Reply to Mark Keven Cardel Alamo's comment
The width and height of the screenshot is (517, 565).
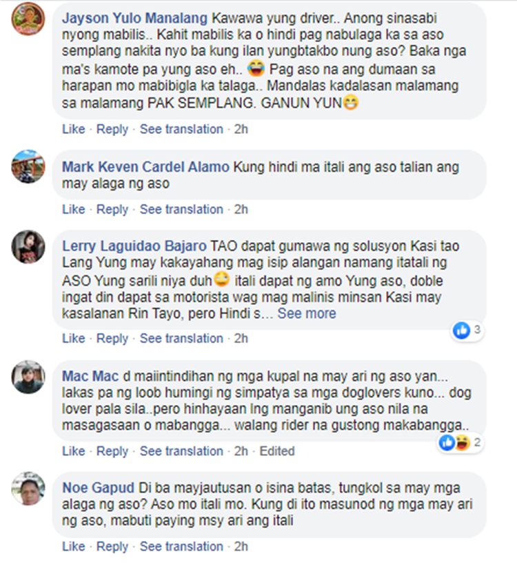112,209
